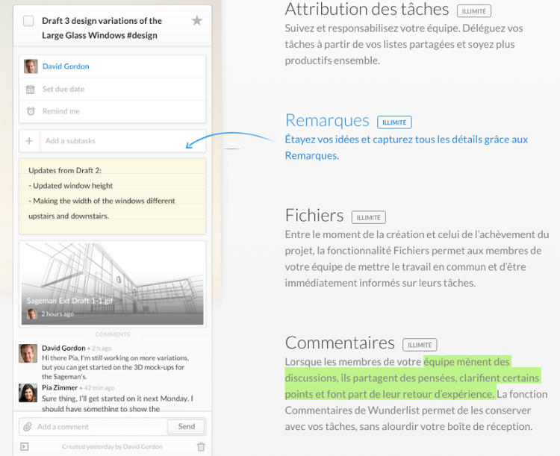The width and height of the screenshot is (560, 456).
Task: Open the Sageman Ext Draft 1-1.gif attachment
Action: pos(112,284)
